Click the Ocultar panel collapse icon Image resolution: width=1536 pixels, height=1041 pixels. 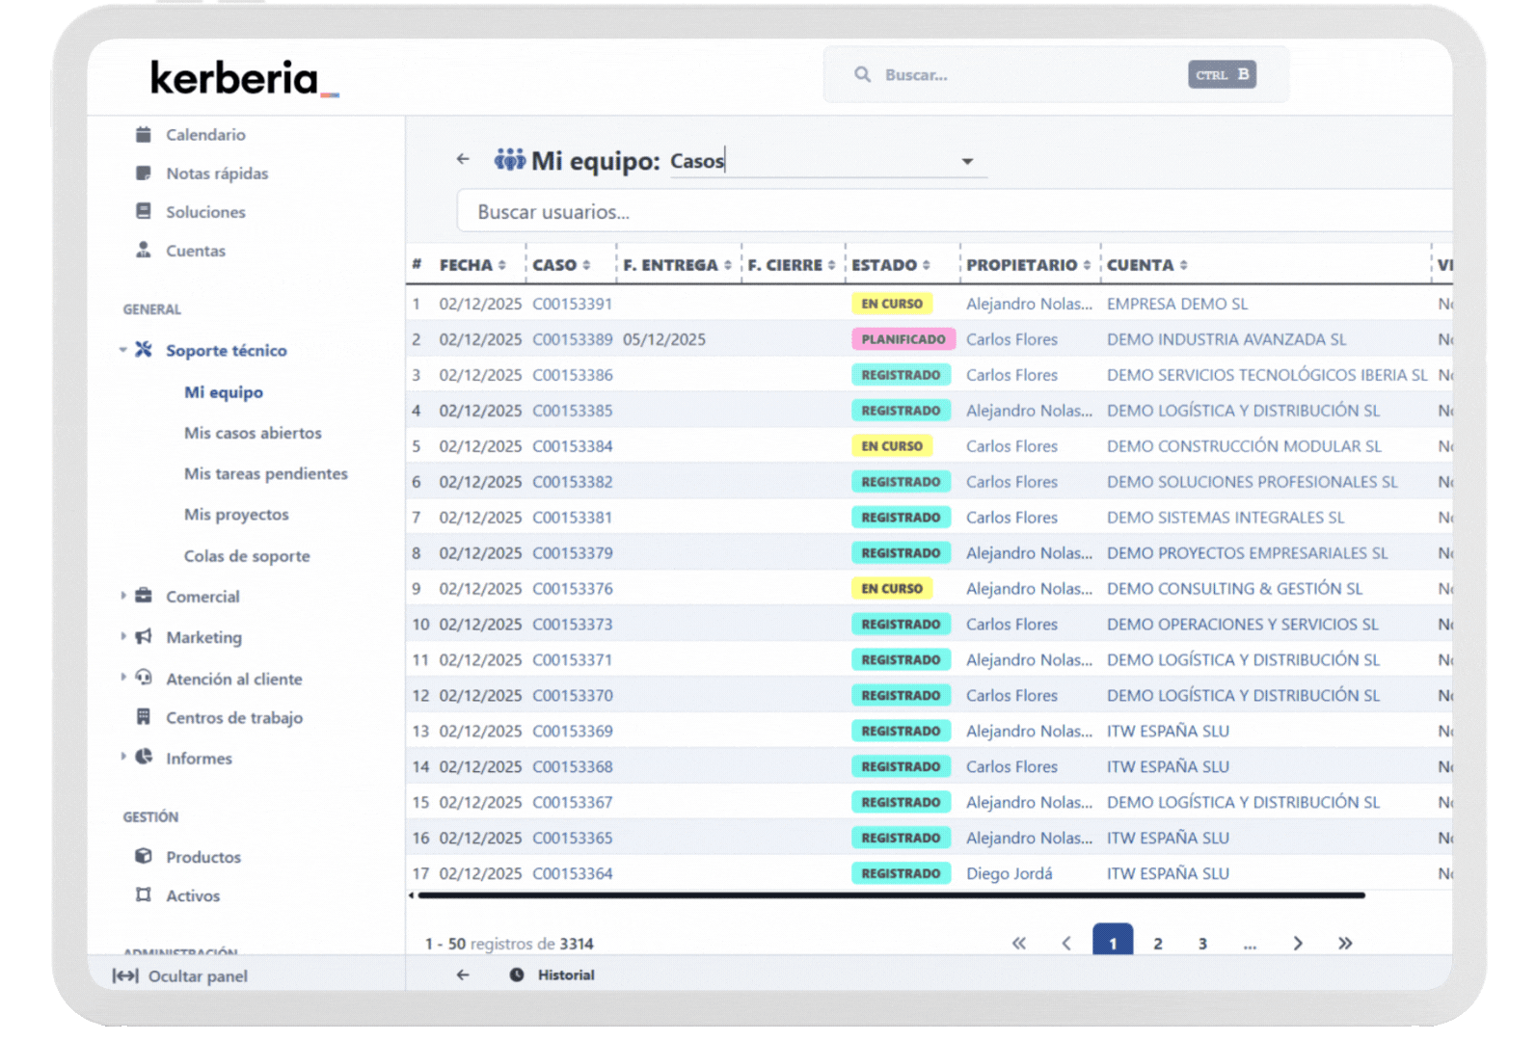(x=125, y=975)
